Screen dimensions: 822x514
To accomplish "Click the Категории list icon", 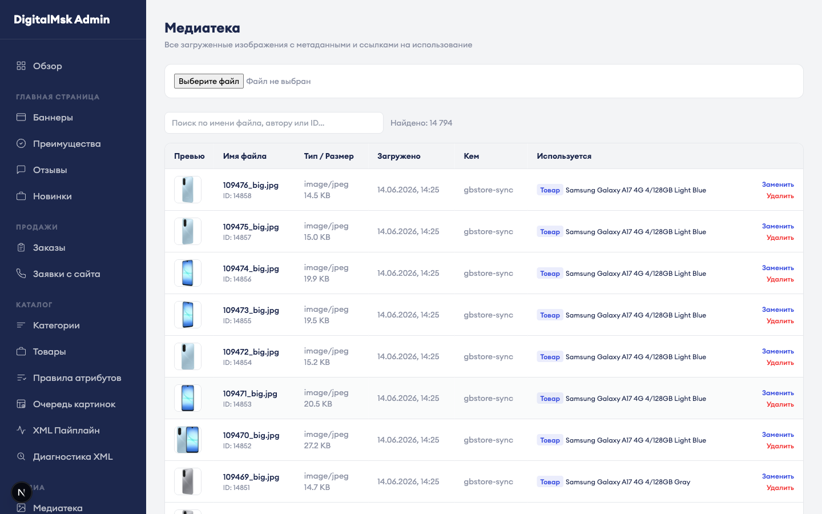I will pyautogui.click(x=21, y=325).
